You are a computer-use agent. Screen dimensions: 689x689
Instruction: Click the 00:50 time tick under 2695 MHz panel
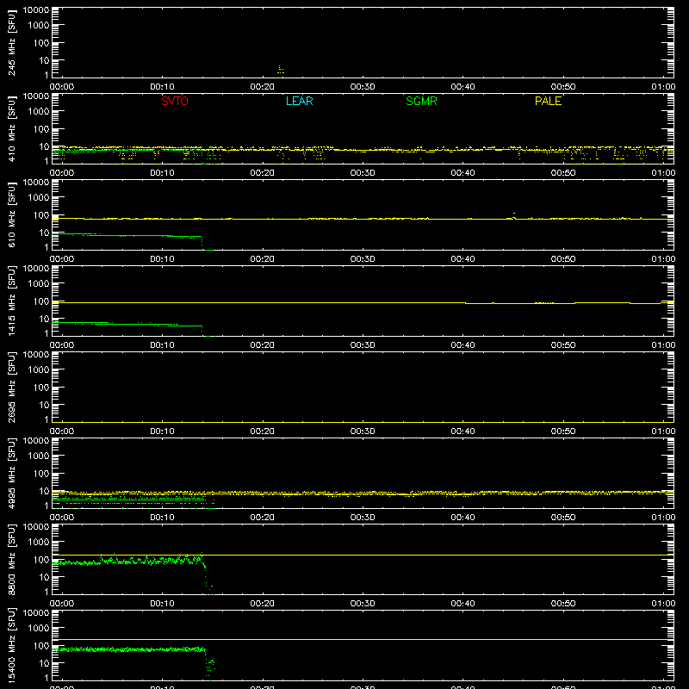pyautogui.click(x=563, y=431)
